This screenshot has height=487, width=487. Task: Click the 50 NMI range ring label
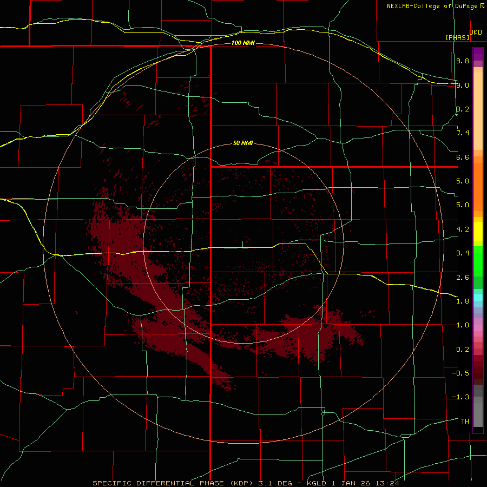pyautogui.click(x=243, y=143)
